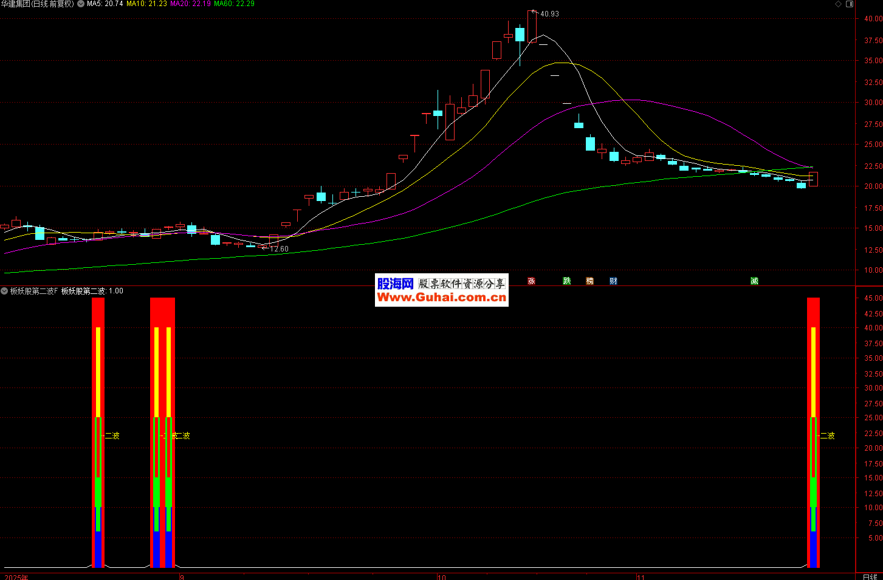The height and width of the screenshot is (580, 883).
Task: Expand the 板妖股第二波 indicator dropdown arrow
Action: point(5,292)
